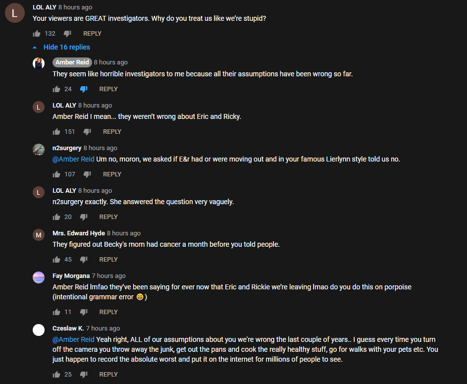467x384 pixels.
Task: Like LOL ALY's top comment with 132 likes
Action: click(x=37, y=34)
